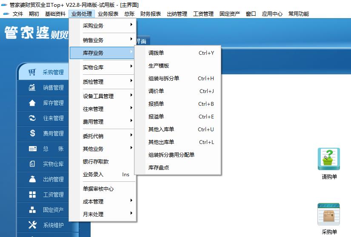Click the chart icon beside 销售管理
The image size is (351, 237).
32,87
